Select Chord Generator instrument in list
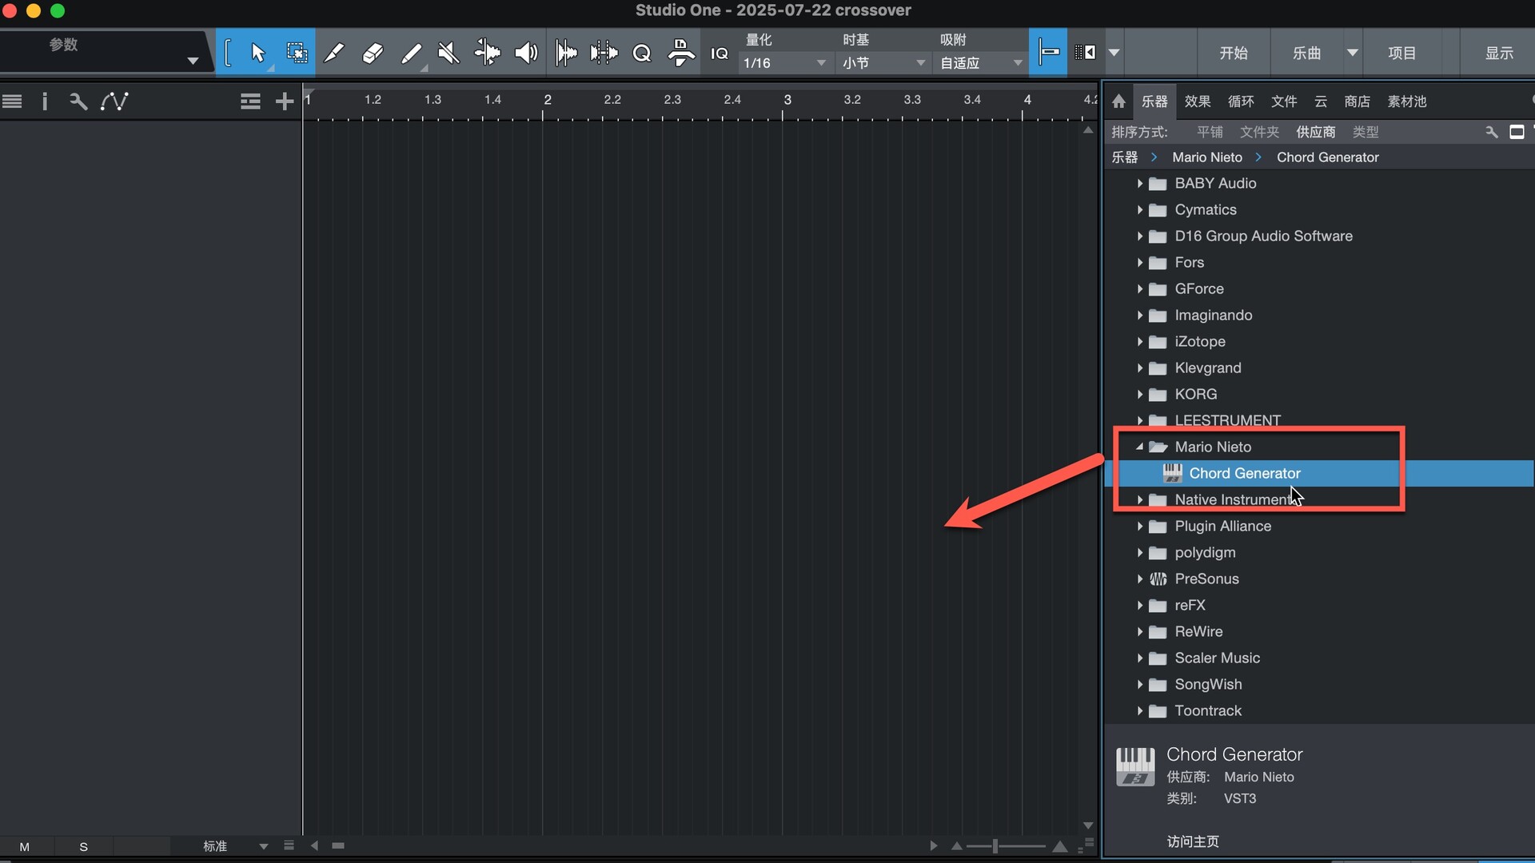Image resolution: width=1535 pixels, height=863 pixels. (1319, 473)
